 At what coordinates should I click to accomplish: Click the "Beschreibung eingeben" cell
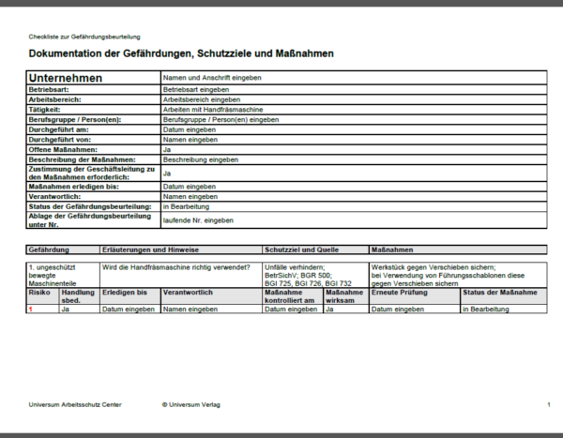pos(354,159)
